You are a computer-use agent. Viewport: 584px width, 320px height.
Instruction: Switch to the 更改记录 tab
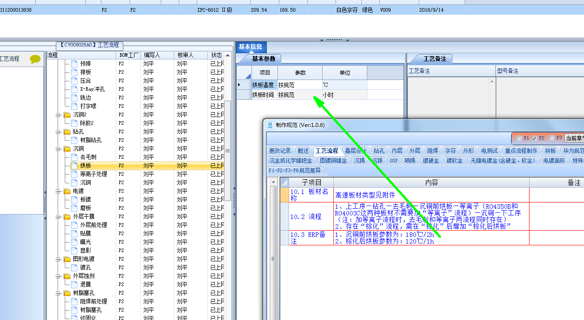pyautogui.click(x=280, y=151)
